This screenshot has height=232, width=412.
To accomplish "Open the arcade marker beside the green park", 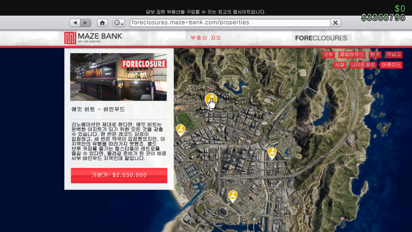I will click(181, 129).
